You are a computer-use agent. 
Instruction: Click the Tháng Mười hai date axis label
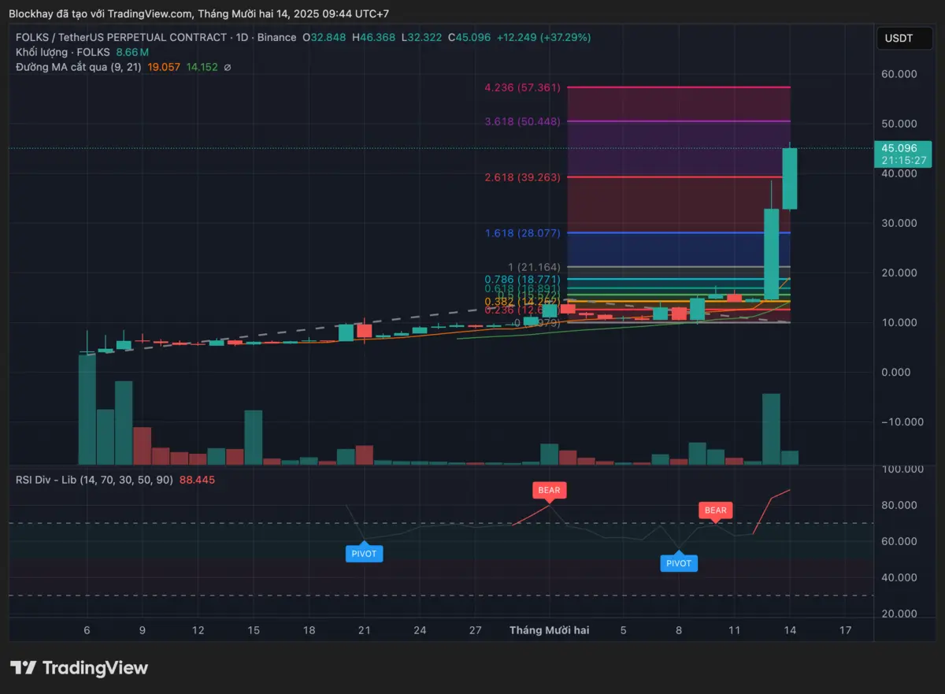click(x=549, y=630)
